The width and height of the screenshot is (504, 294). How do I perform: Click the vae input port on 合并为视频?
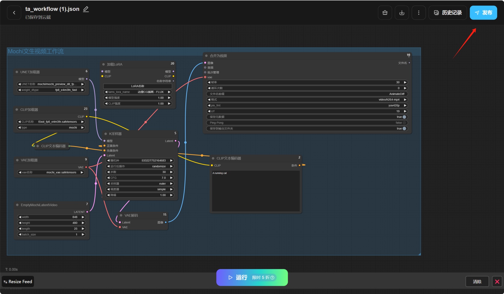click(x=205, y=77)
